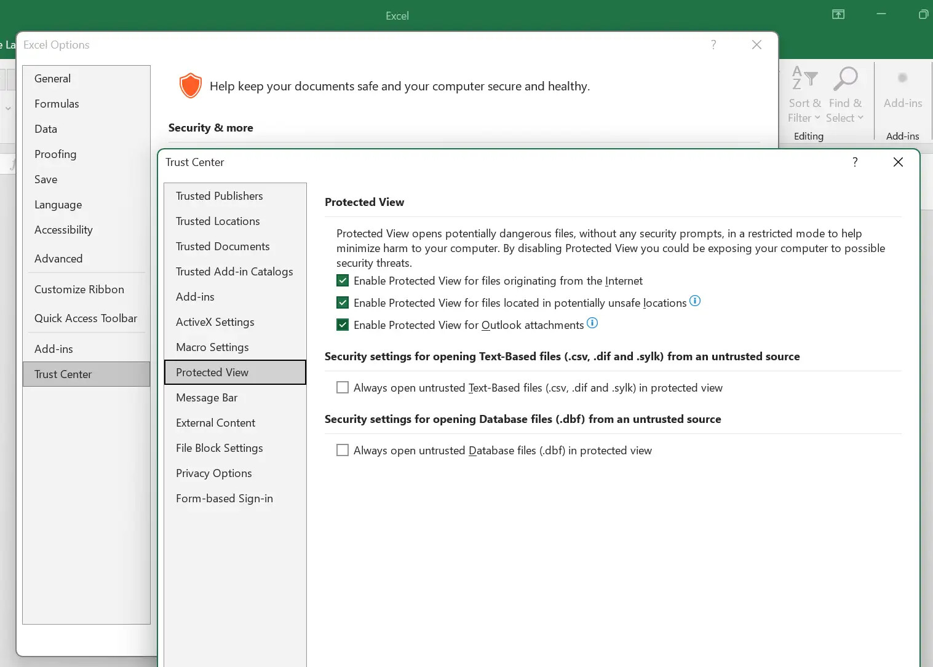This screenshot has width=933, height=667.
Task: Click the ribbon display options icon in title bar
Action: [838, 14]
